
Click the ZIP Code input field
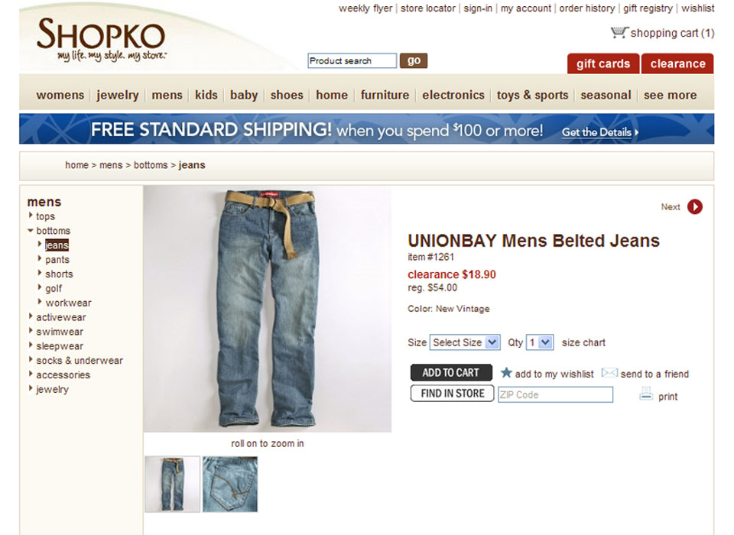coord(555,394)
